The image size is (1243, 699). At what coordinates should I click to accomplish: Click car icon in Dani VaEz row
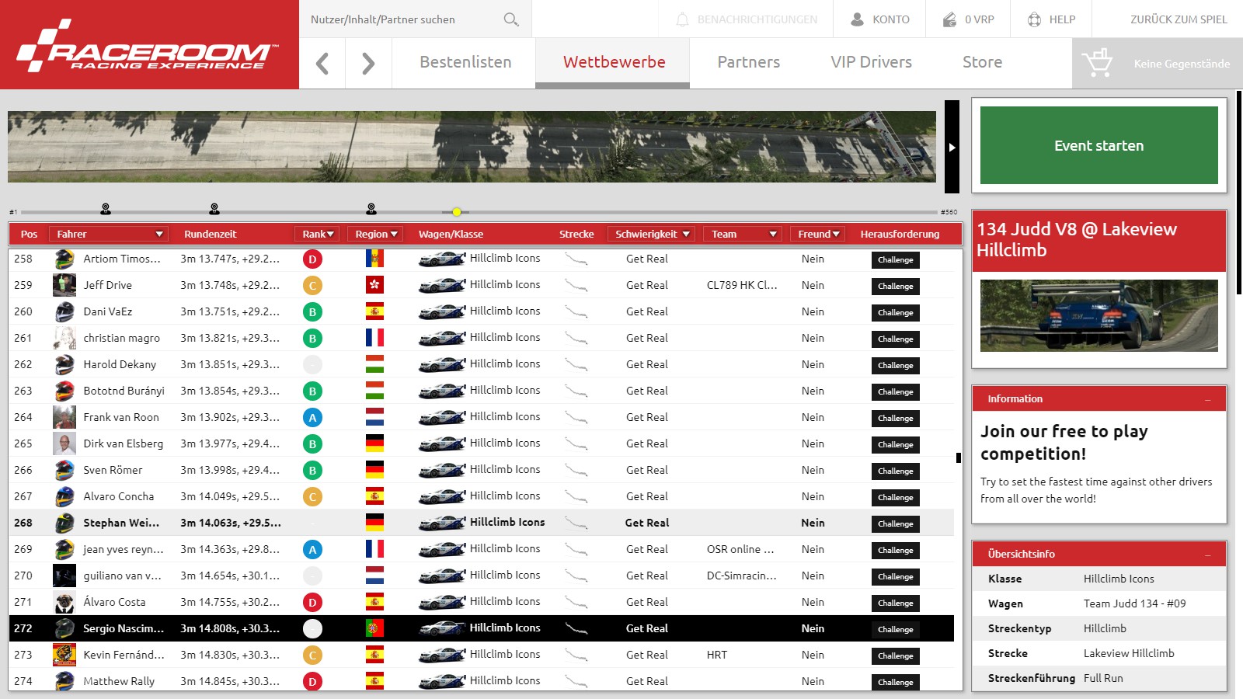pos(442,311)
